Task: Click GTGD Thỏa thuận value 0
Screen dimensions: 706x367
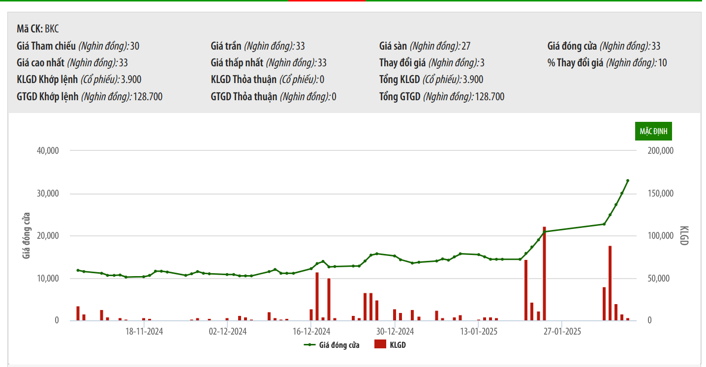Action: click(334, 96)
